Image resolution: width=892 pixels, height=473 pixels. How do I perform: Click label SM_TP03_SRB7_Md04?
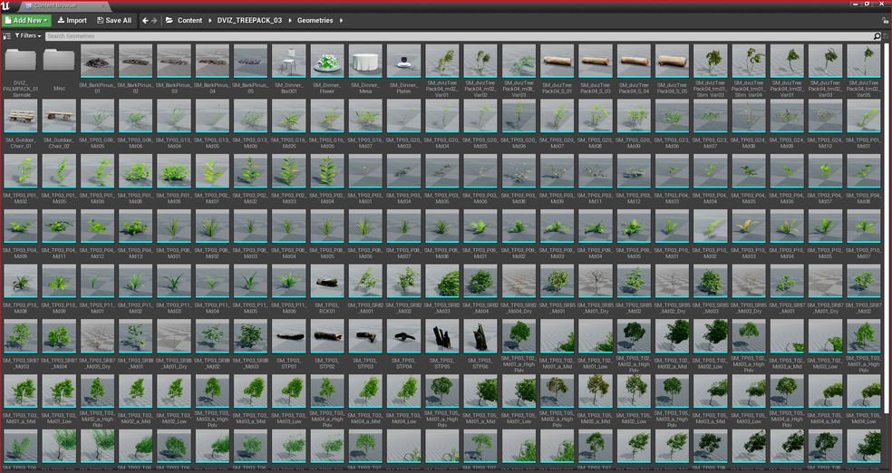coord(59,363)
